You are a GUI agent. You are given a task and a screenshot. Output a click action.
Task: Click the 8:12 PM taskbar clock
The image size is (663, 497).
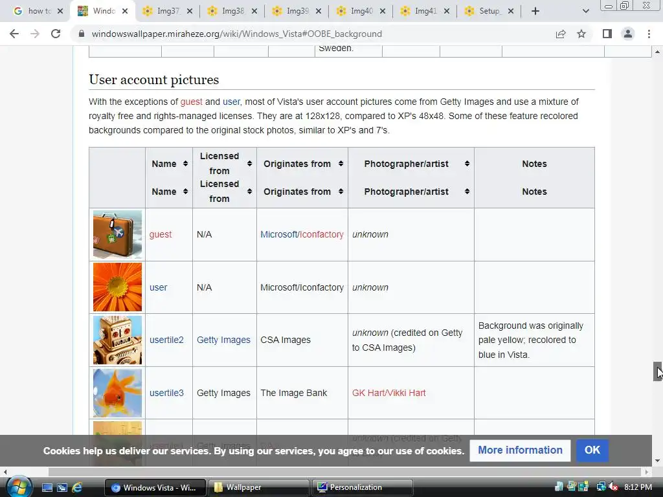638,487
